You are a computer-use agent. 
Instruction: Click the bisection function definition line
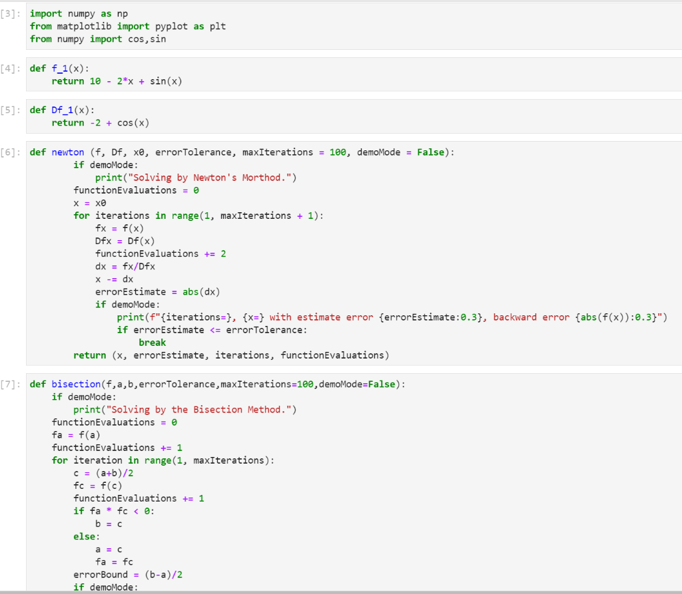pos(133,384)
